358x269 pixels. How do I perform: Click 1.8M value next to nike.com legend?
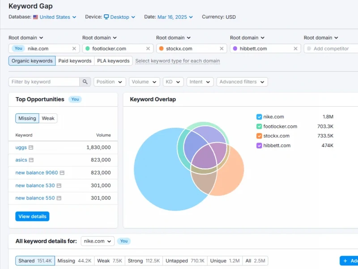tap(328, 117)
